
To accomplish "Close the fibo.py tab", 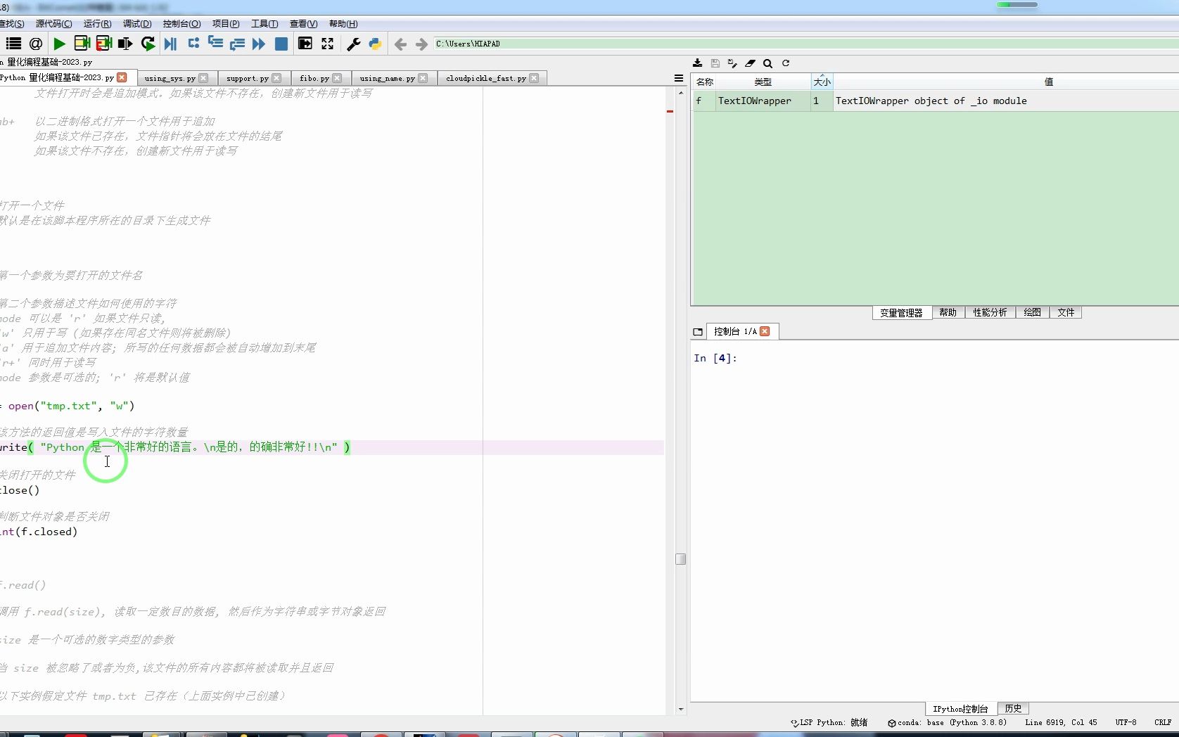I will 337,78.
